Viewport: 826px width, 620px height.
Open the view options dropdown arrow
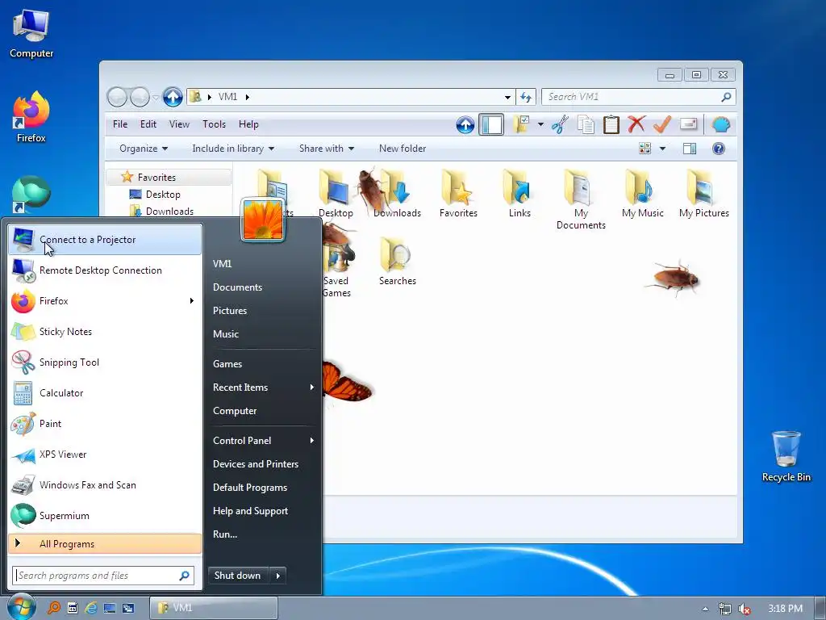(x=662, y=149)
